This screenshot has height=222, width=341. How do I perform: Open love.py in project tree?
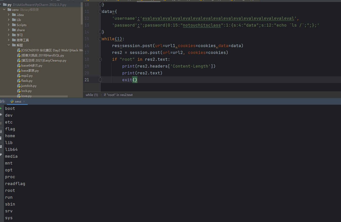pyautogui.click(x=26, y=96)
